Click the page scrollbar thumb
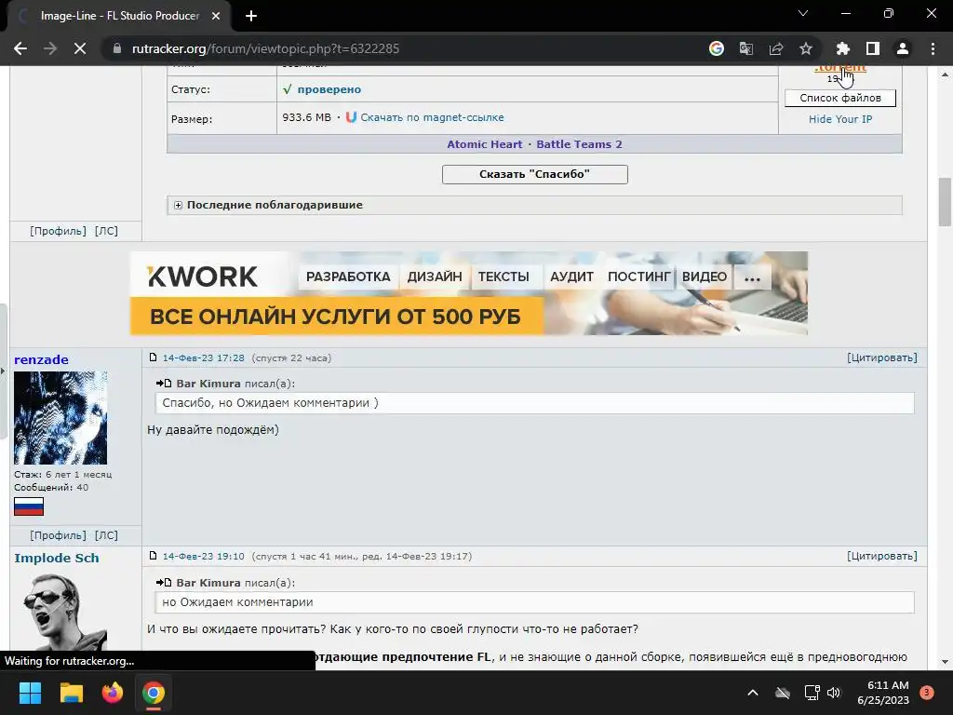Image resolution: width=953 pixels, height=715 pixels. coord(945,202)
